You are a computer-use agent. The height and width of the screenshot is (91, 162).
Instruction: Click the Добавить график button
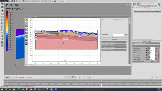147,41
